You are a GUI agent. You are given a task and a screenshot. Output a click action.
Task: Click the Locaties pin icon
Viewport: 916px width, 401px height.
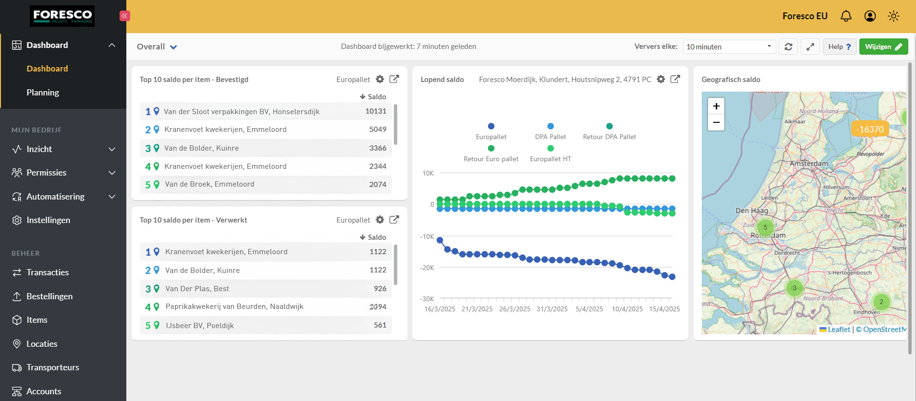coord(17,344)
